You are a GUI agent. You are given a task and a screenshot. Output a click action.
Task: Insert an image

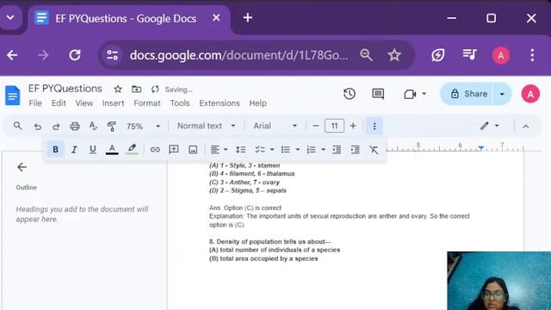point(193,150)
